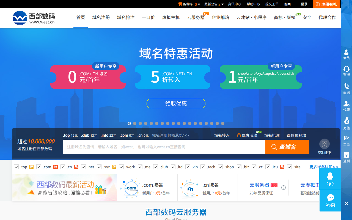Open 咨询 chat bubble in floating panel
Screen dimensions: 352x220
330,201
